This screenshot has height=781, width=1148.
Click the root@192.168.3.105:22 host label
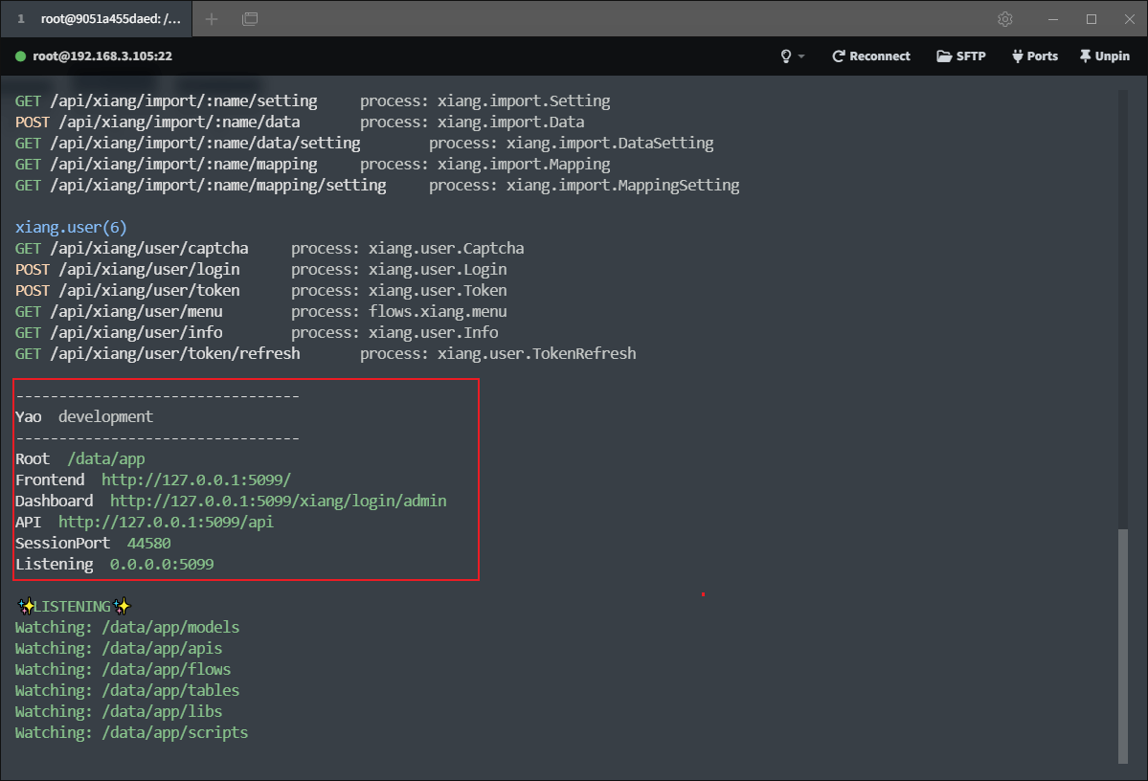point(102,56)
